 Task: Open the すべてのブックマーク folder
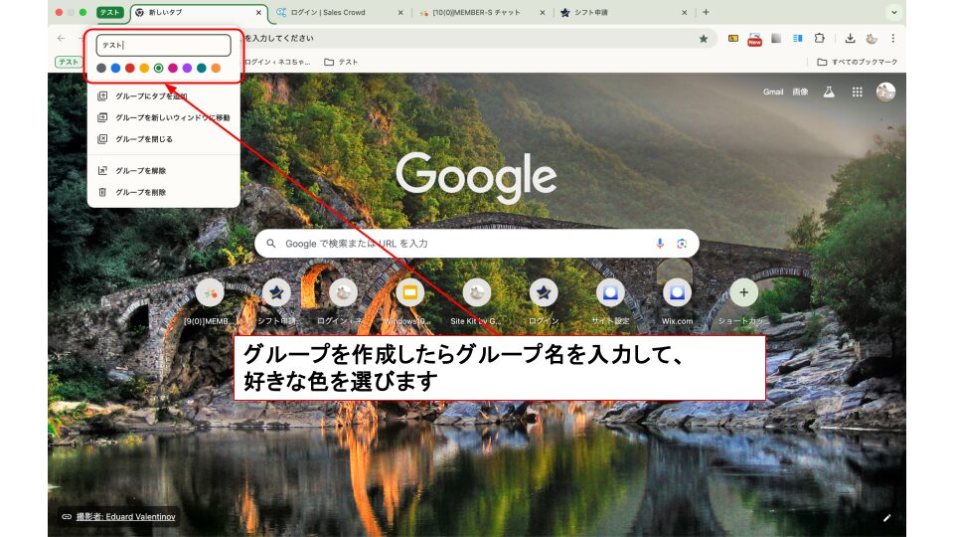(857, 62)
